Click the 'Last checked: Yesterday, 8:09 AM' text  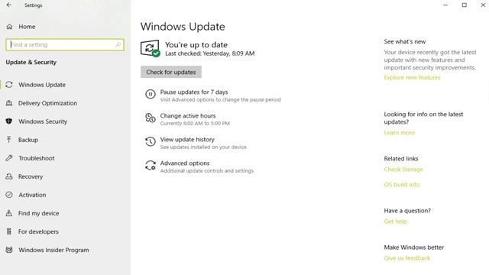coord(210,53)
